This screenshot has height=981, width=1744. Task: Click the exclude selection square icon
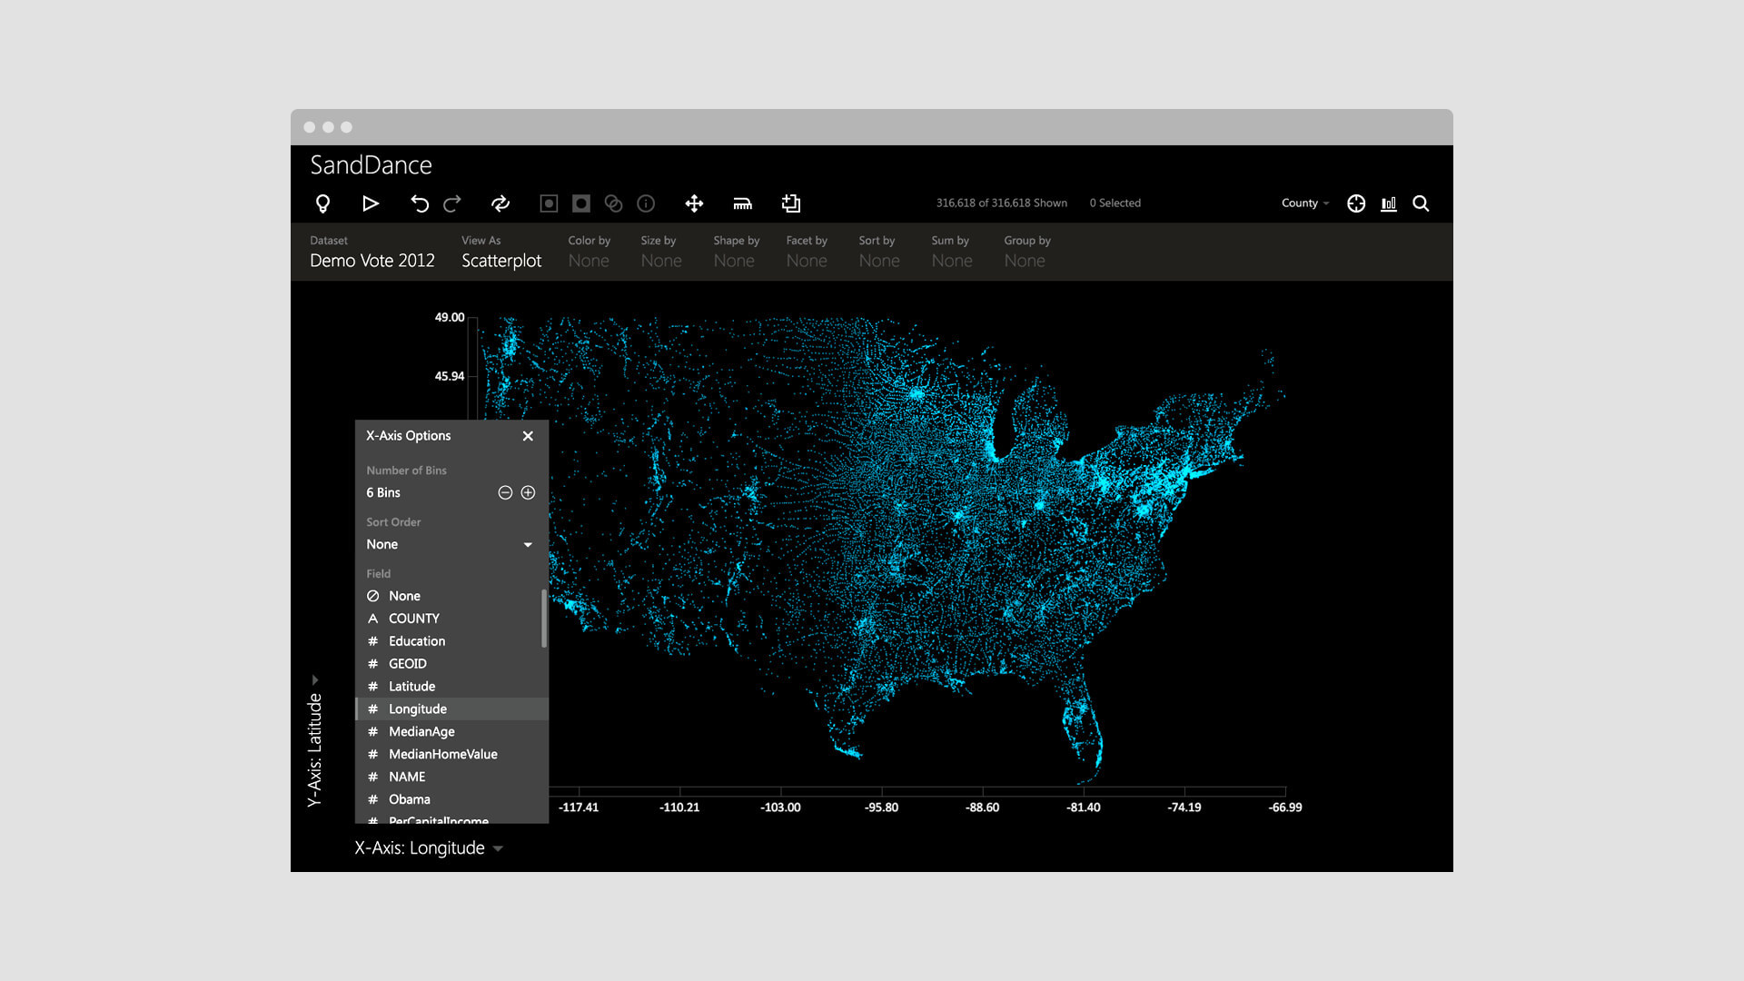click(581, 203)
